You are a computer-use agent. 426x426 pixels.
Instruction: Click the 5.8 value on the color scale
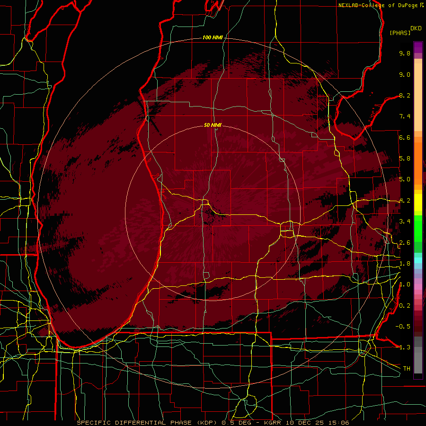click(x=405, y=159)
